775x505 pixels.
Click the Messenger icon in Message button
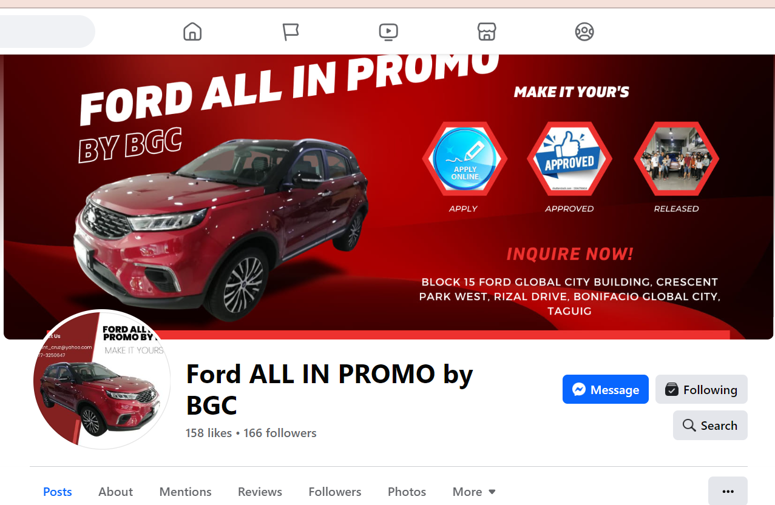[x=579, y=389]
